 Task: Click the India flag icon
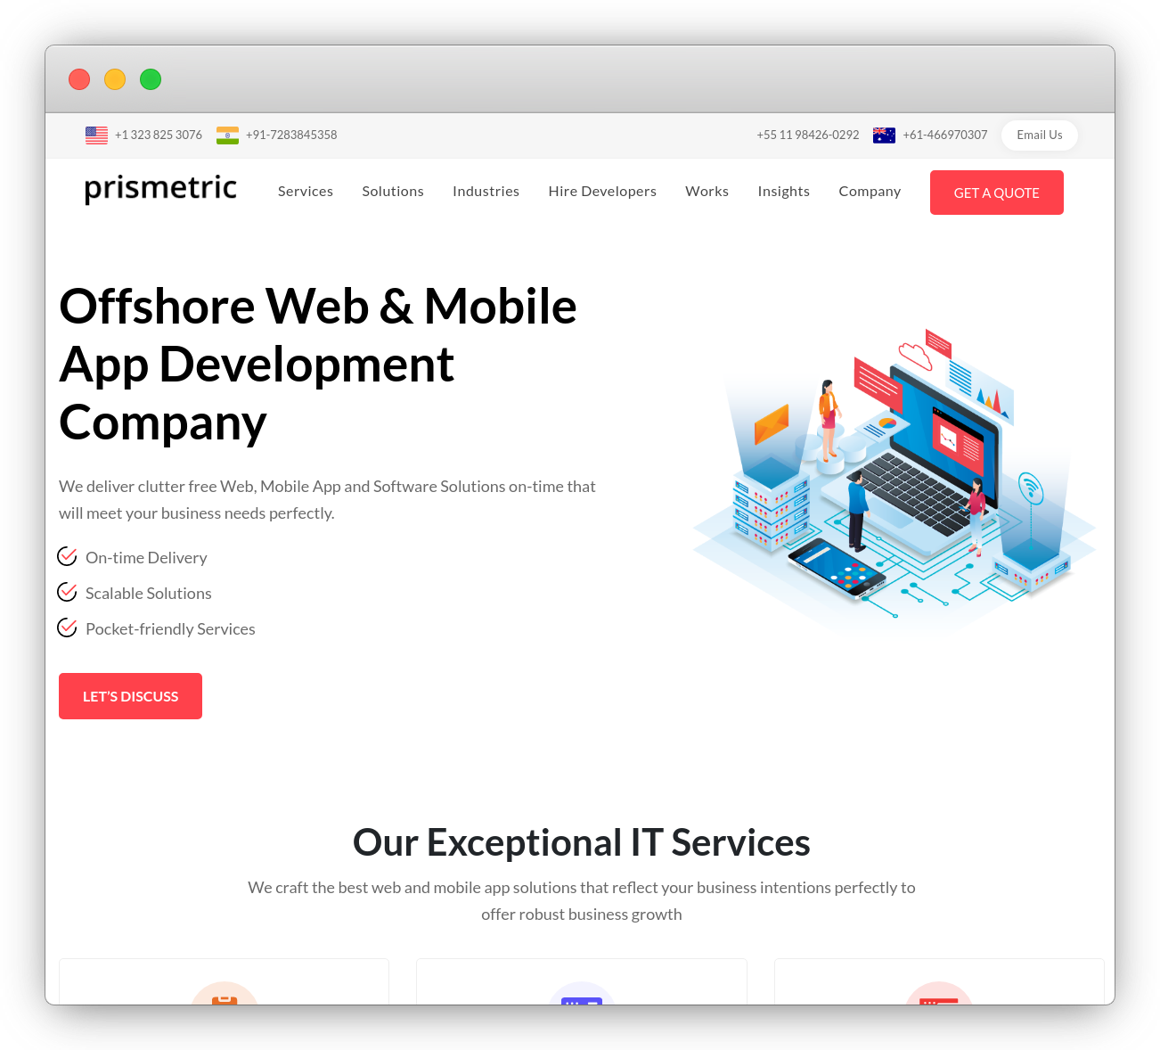[x=227, y=135]
